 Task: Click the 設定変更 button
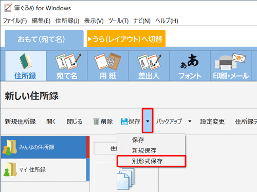[x=212, y=121]
